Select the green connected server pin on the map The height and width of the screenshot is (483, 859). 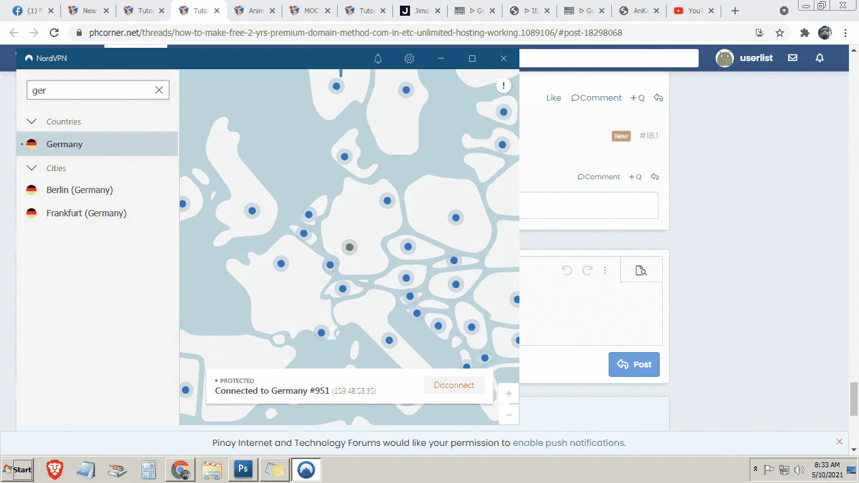click(350, 247)
